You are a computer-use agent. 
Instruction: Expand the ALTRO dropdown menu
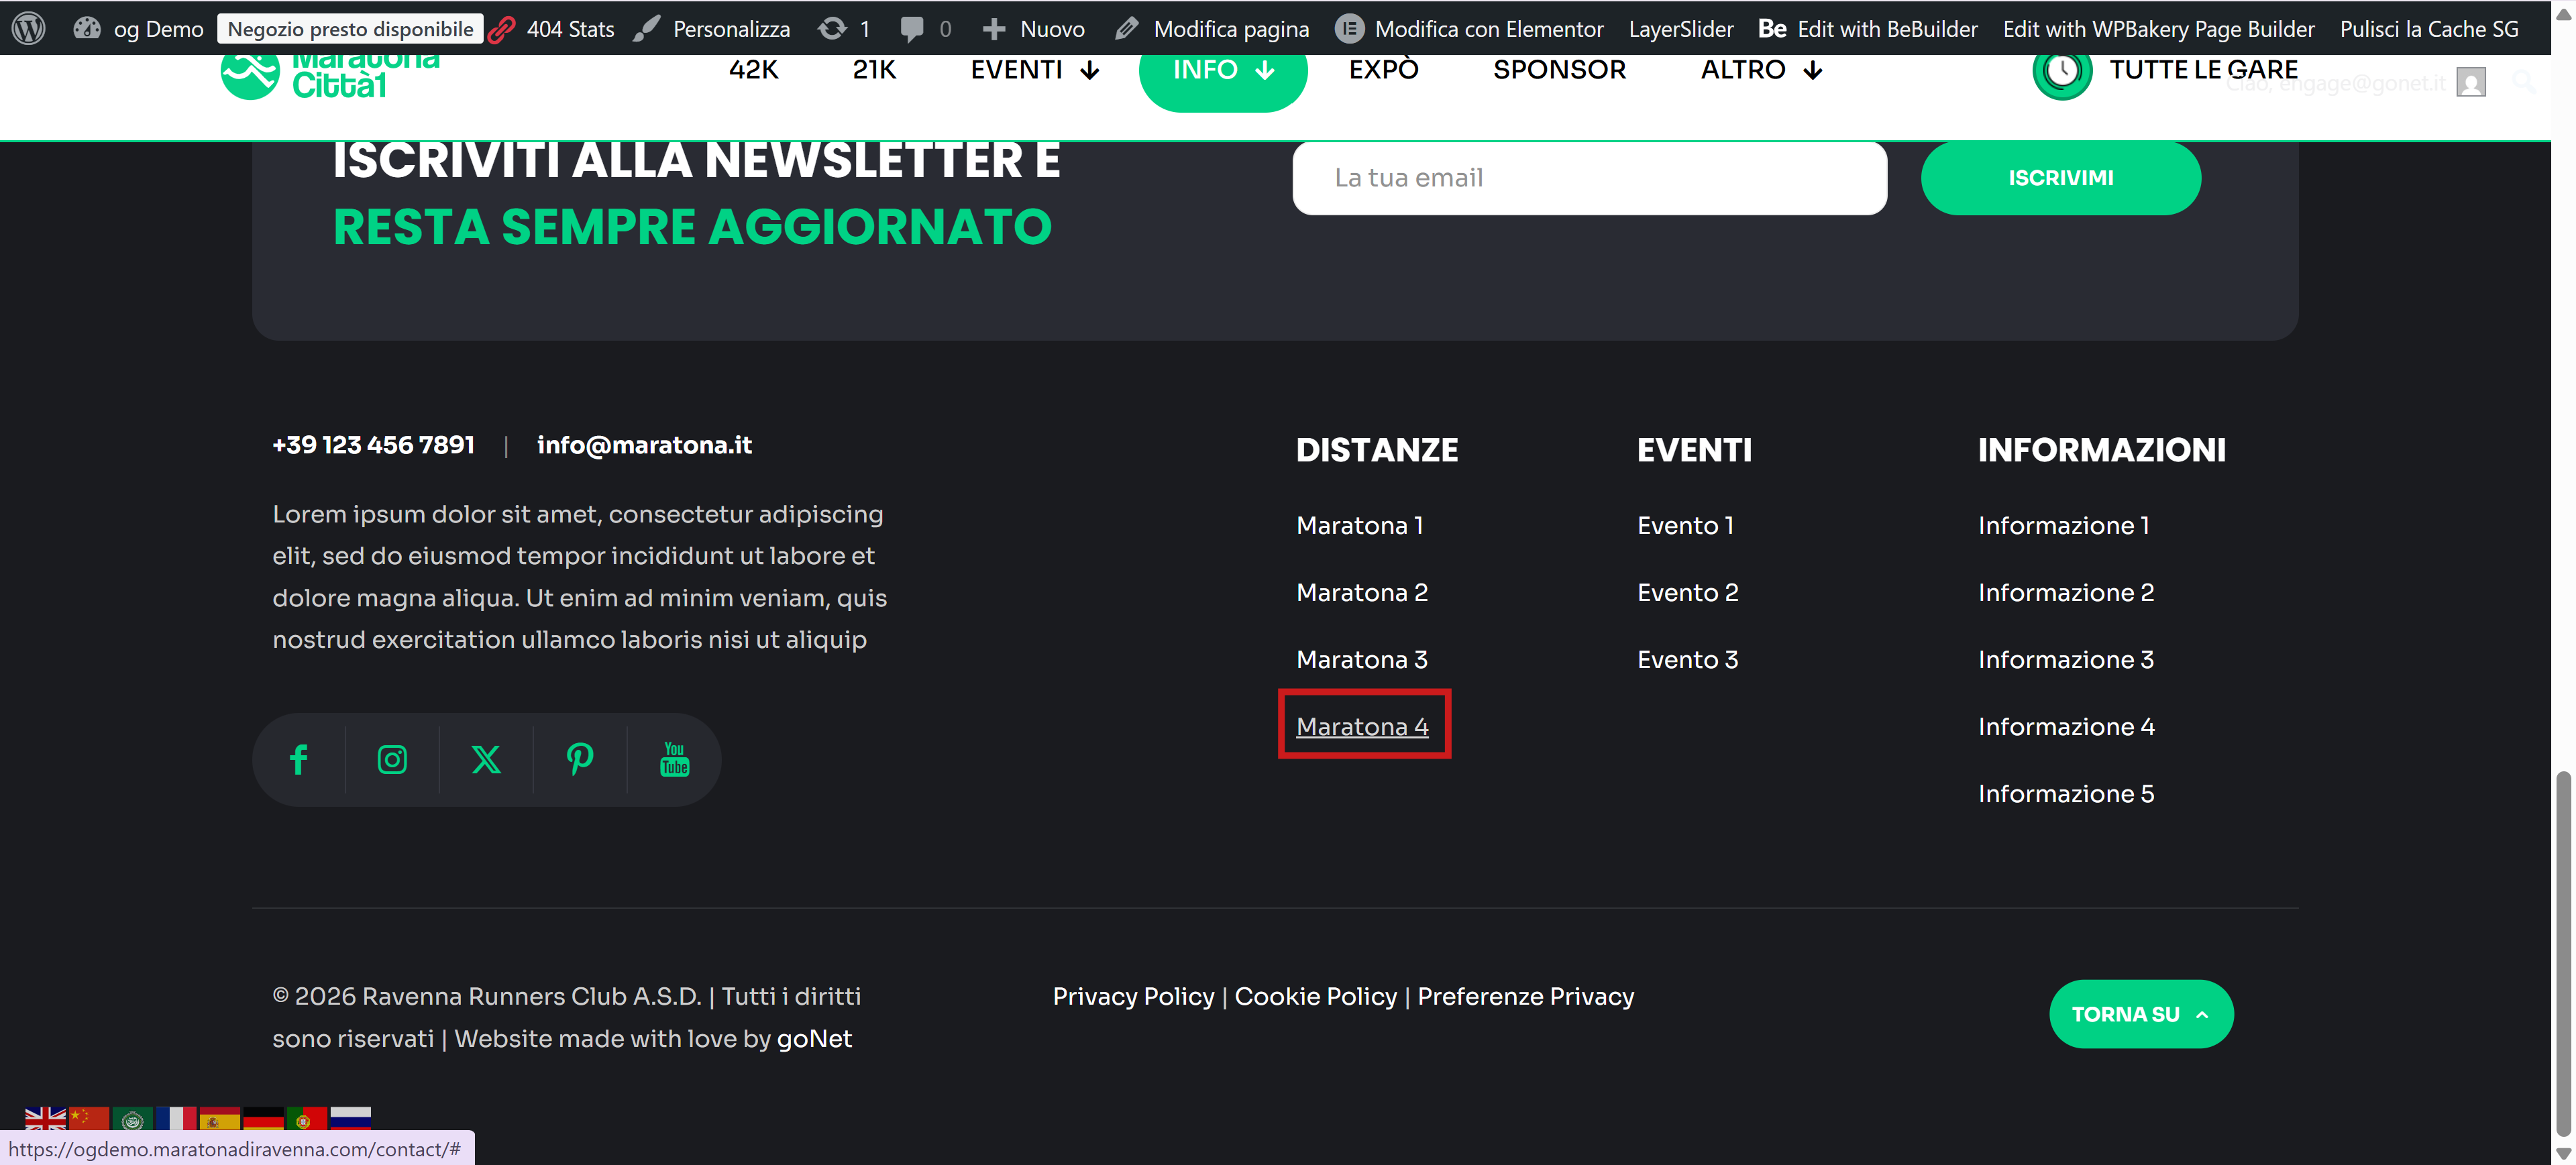coord(1762,70)
